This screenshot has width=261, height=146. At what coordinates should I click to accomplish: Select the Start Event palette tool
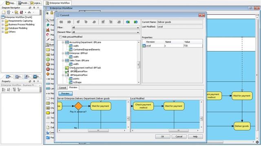(x=48, y=59)
